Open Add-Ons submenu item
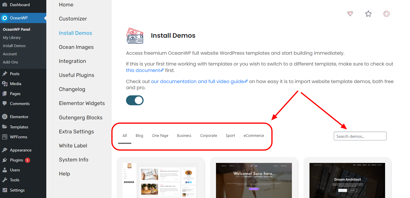 point(11,62)
